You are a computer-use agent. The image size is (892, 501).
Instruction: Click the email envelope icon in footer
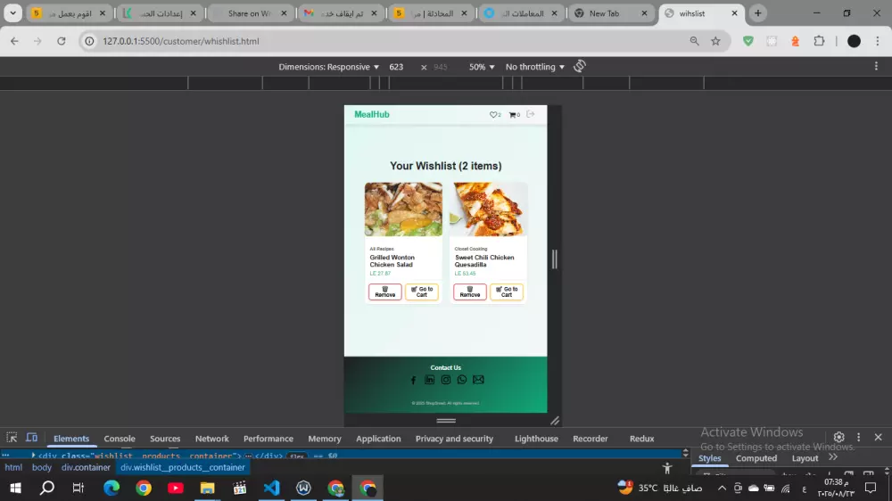[x=478, y=380]
